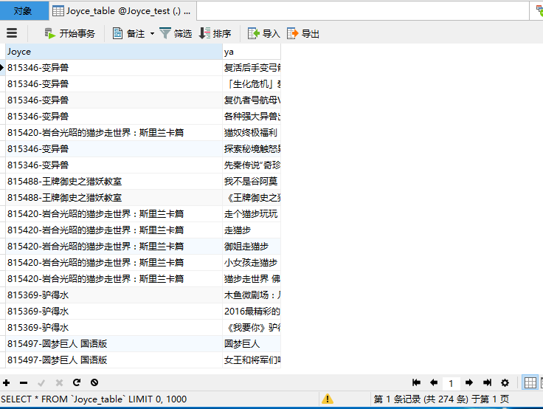Go to the first page of records
Screen dimensions: 543x409
point(416,382)
